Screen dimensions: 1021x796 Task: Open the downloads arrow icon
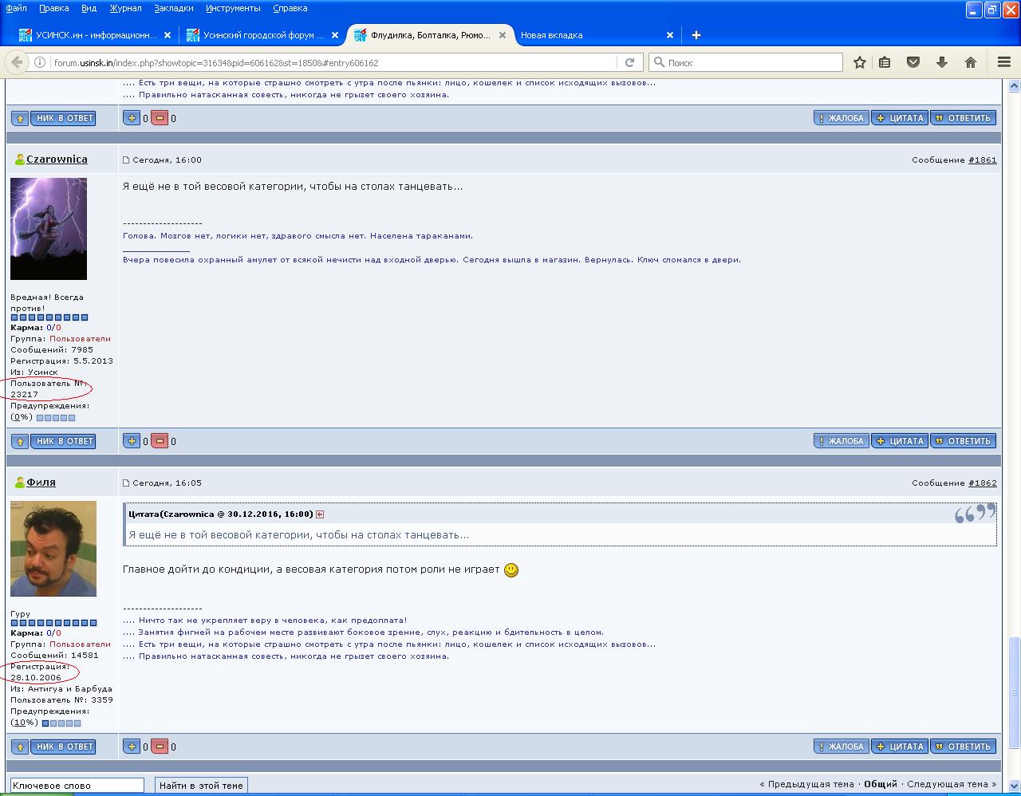941,62
